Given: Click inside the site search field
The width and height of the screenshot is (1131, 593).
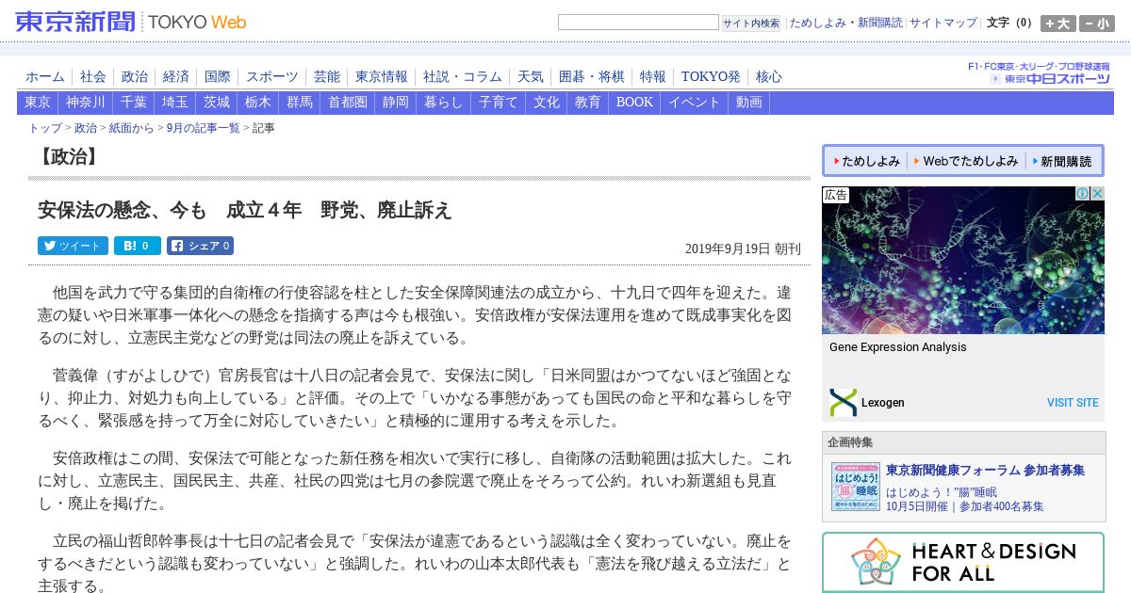Looking at the screenshot, I should point(638,23).
